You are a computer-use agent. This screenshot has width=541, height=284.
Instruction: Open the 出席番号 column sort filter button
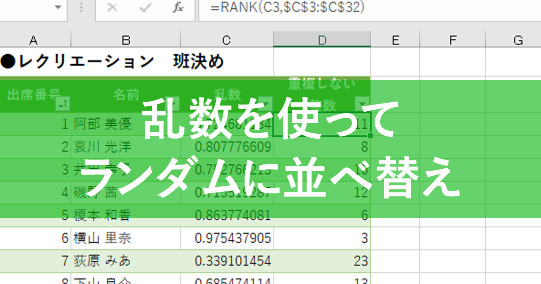[63, 104]
